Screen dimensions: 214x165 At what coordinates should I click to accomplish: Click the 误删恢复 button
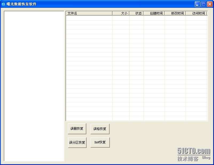77,129
